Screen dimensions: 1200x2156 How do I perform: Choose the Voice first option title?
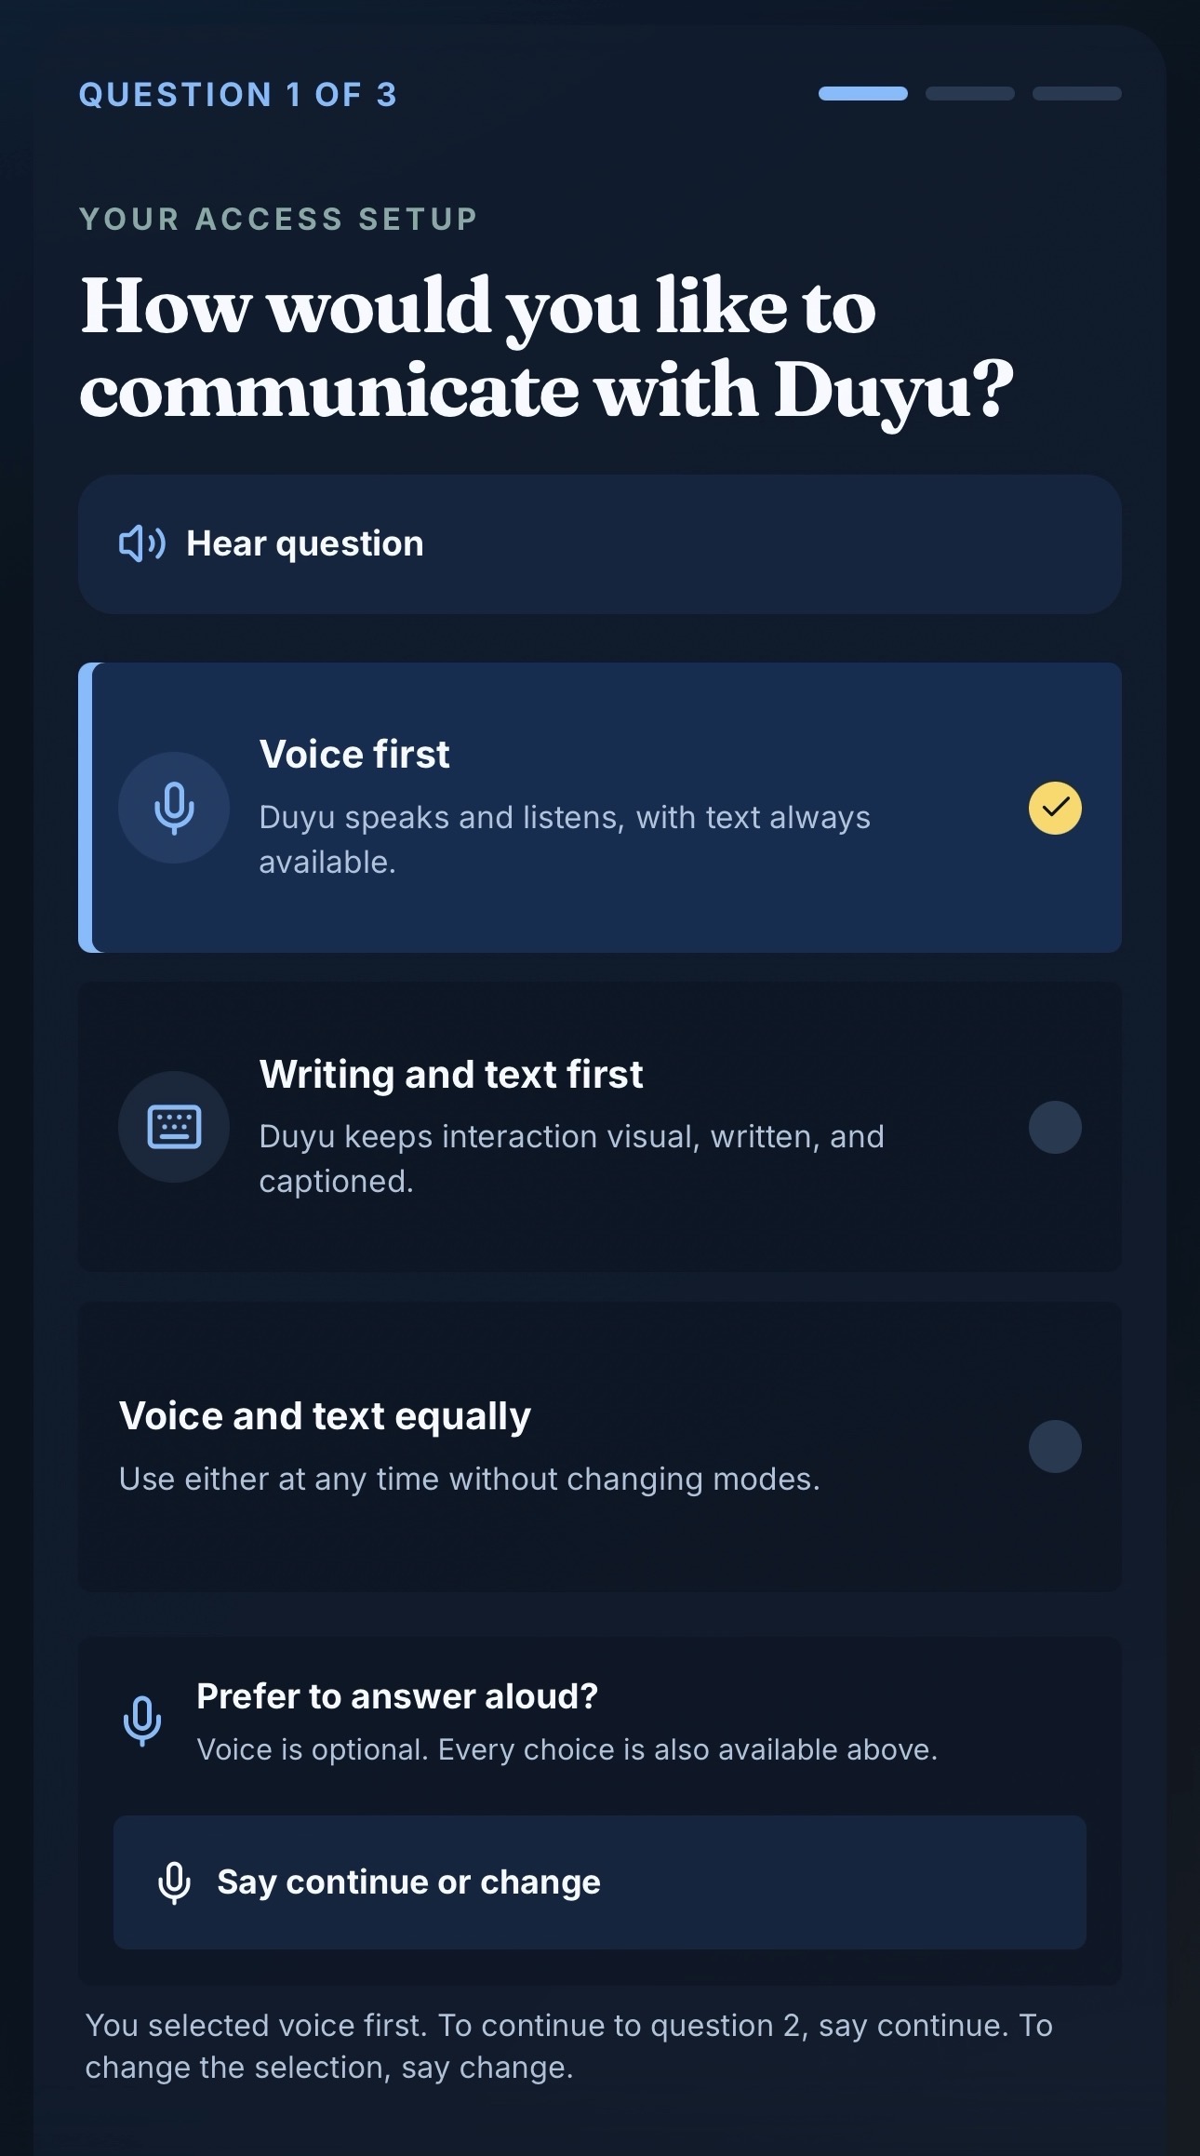point(354,754)
